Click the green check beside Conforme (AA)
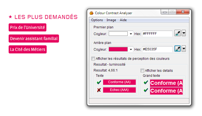 tap(99, 82)
